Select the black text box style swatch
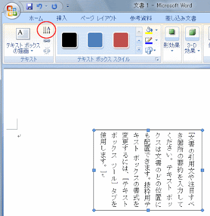The image size is (210, 216). coord(69,40)
